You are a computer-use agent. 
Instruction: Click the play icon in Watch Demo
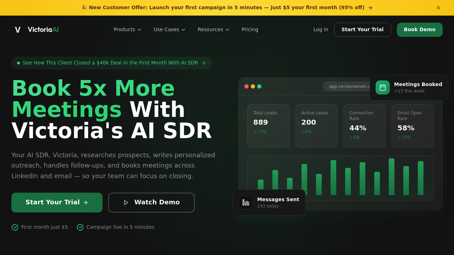tap(126, 203)
